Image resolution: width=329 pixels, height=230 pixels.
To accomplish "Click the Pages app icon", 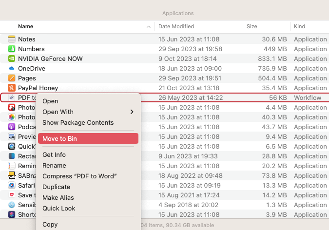I will coord(12,78).
